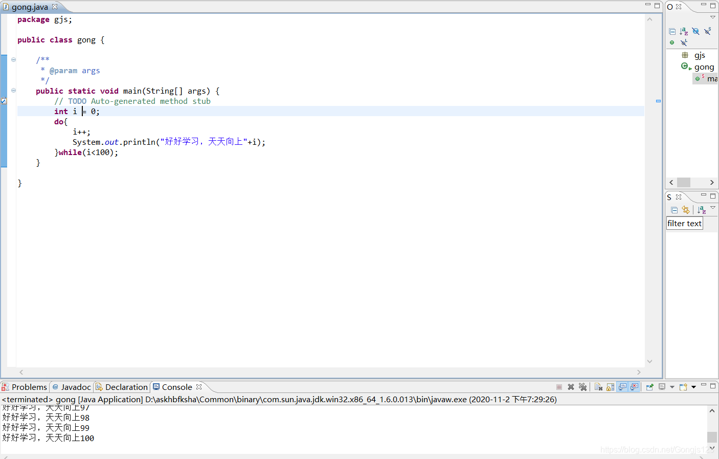Switch to the gong.java editor tab

pyautogui.click(x=30, y=7)
